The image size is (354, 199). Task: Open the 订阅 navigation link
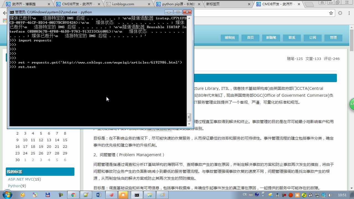point(313,38)
